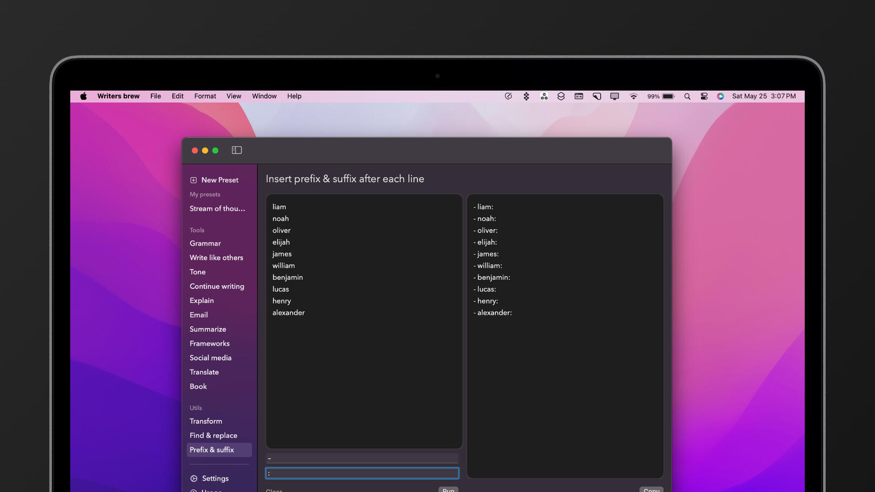Select the Translate tool
The image size is (875, 492).
point(204,372)
